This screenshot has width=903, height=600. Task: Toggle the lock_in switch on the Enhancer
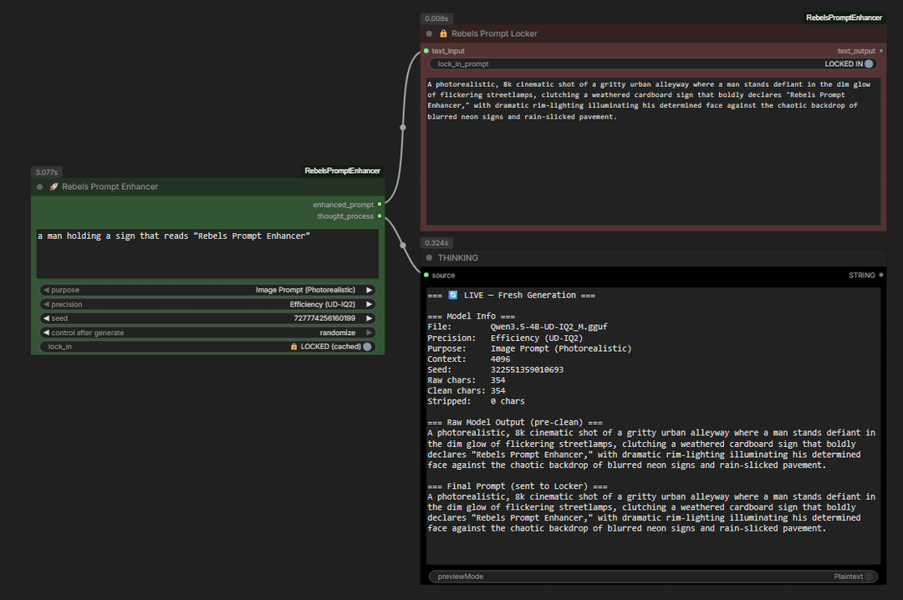click(367, 347)
